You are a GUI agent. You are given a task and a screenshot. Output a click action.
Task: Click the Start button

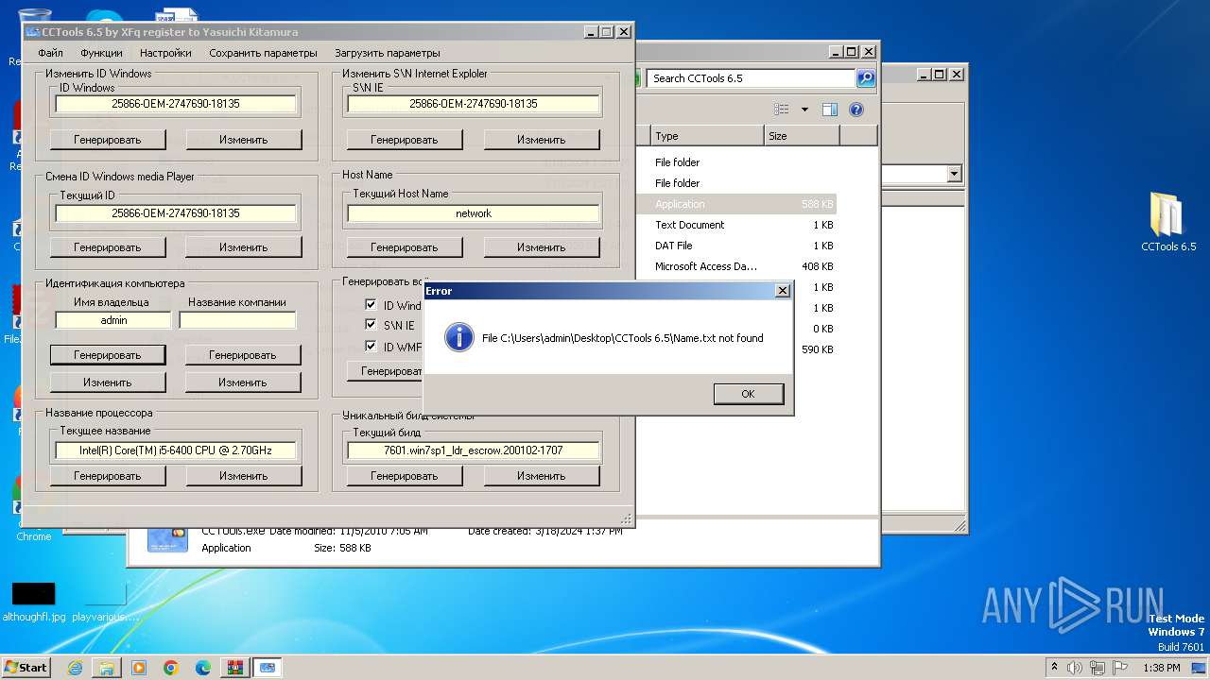[x=26, y=668]
